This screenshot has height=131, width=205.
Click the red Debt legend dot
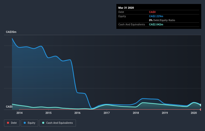[8, 123]
